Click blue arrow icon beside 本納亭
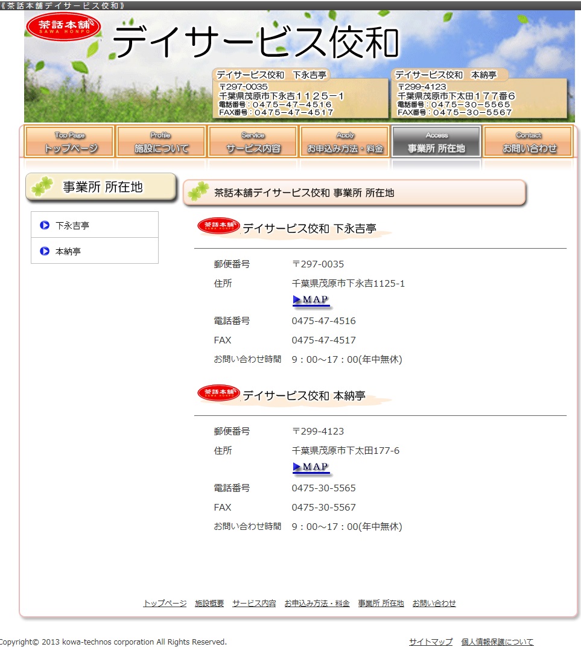Image resolution: width=581 pixels, height=647 pixels. point(45,251)
